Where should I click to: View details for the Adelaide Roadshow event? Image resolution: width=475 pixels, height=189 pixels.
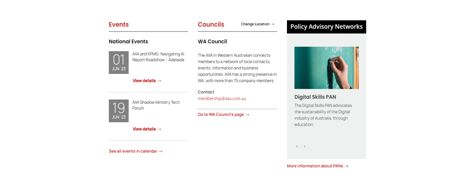147,81
